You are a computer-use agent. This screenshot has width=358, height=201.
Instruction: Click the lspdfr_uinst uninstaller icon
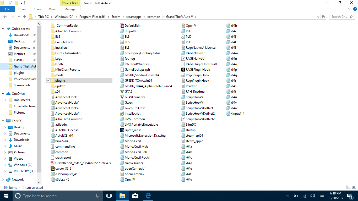122,130
